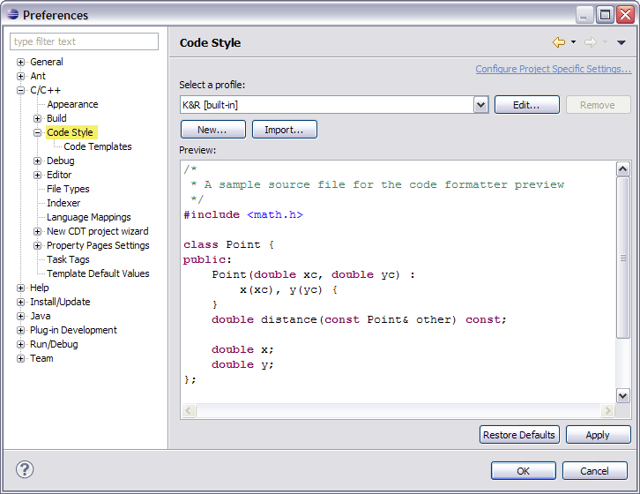
Task: Click the help question mark icon
Action: point(25,469)
